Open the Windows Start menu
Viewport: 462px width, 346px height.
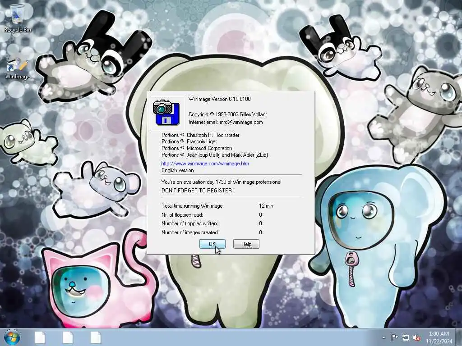point(12,337)
